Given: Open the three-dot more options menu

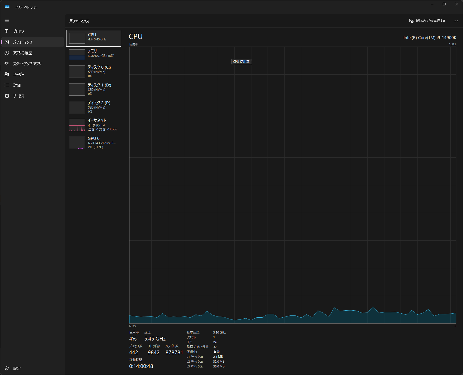Looking at the screenshot, I should click(x=455, y=21).
